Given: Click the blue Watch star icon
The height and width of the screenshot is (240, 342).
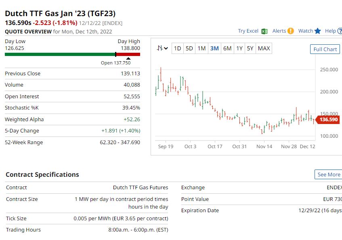Looking at the screenshot, I should pos(318,31).
